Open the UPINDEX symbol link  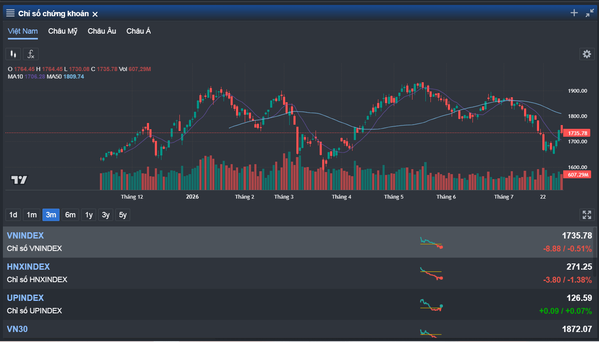coord(25,298)
